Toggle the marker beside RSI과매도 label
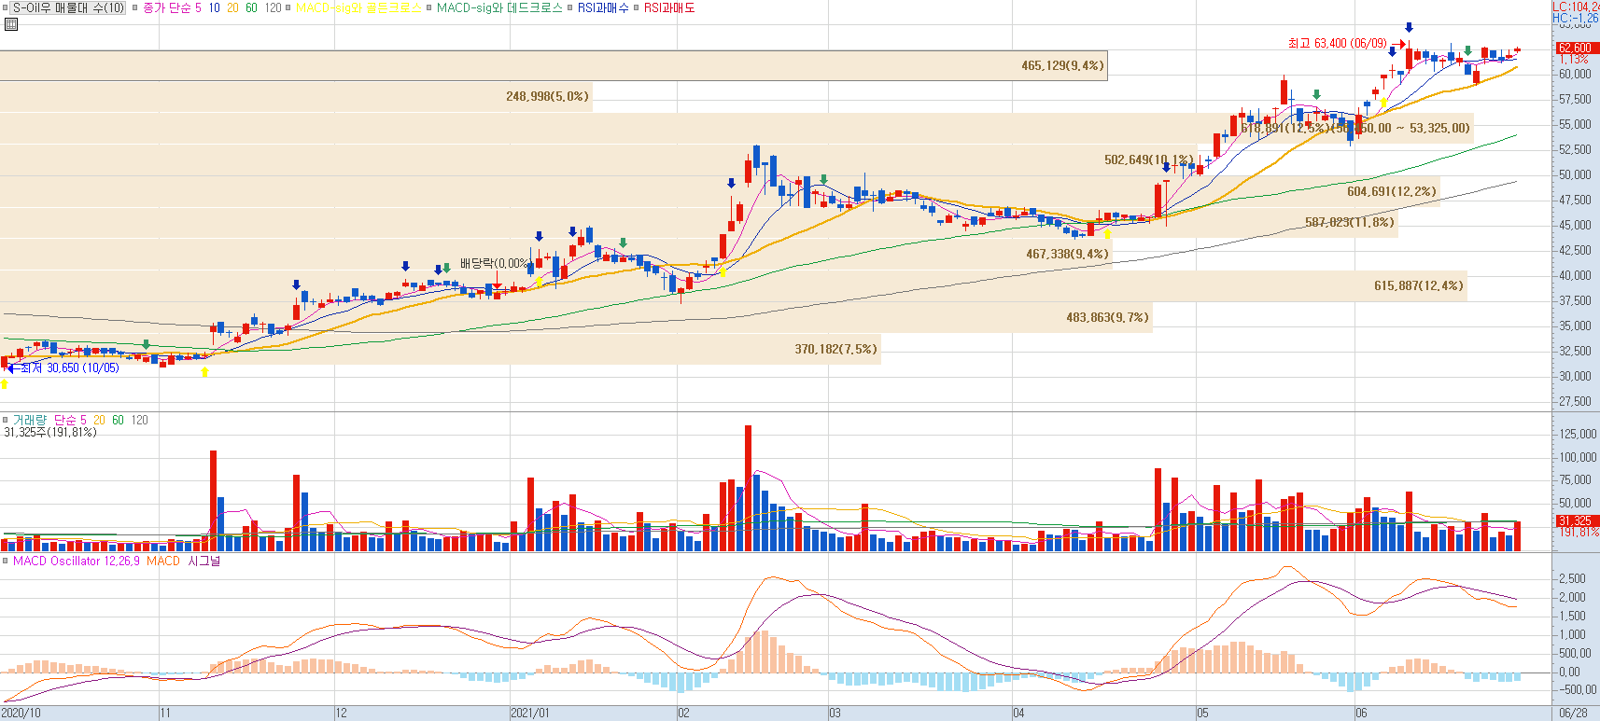This screenshot has height=721, width=1600. pos(637,7)
